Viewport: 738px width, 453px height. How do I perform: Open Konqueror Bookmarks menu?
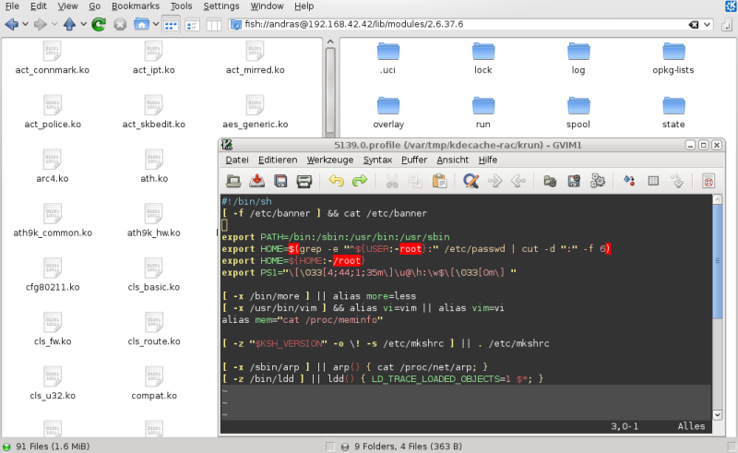[x=136, y=6]
